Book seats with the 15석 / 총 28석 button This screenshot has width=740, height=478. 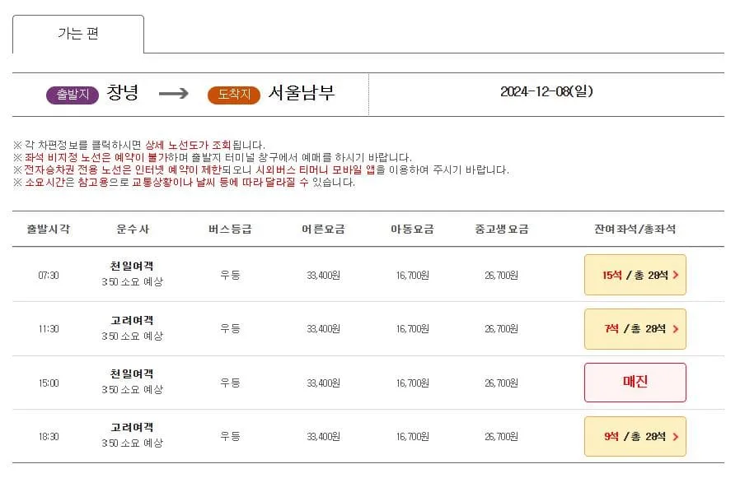tap(635, 275)
